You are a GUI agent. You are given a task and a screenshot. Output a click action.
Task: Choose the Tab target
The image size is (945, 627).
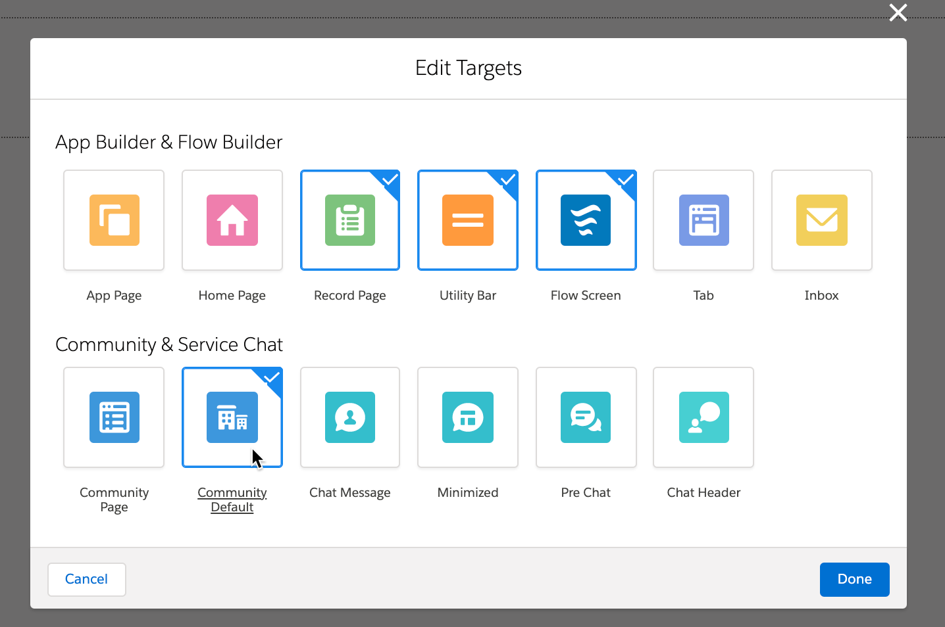point(703,220)
